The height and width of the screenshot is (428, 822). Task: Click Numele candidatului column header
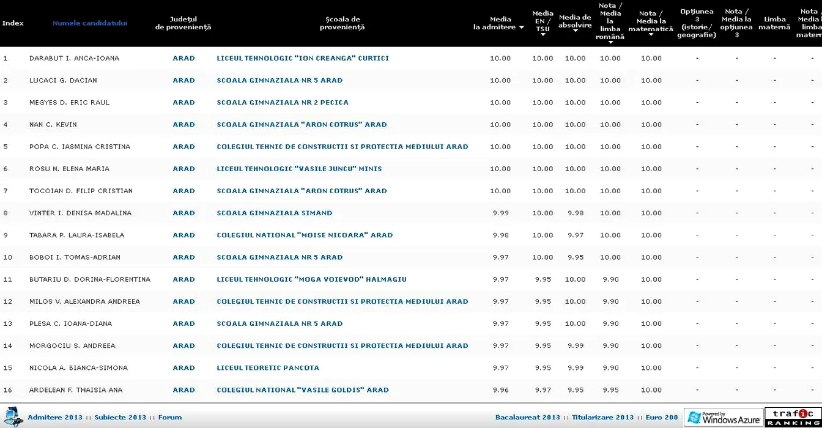[90, 23]
